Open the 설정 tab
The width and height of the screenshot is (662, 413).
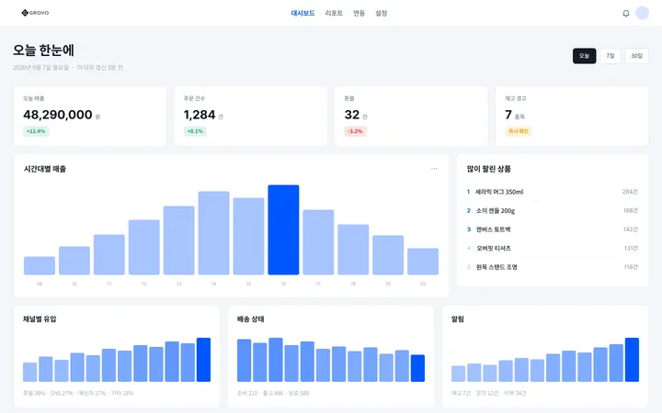coord(382,13)
